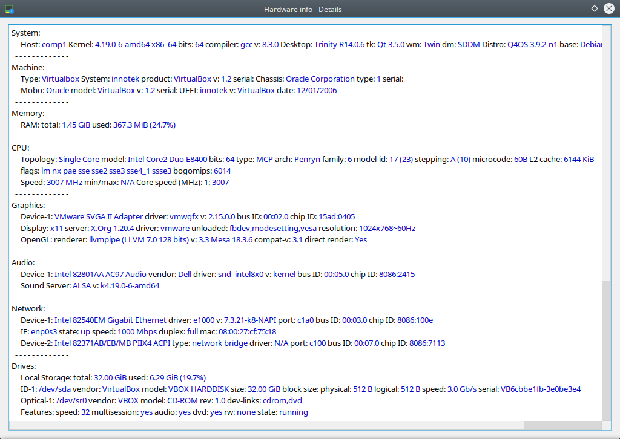Click interface name 'enp0s3'
620x439 pixels.
44,331
